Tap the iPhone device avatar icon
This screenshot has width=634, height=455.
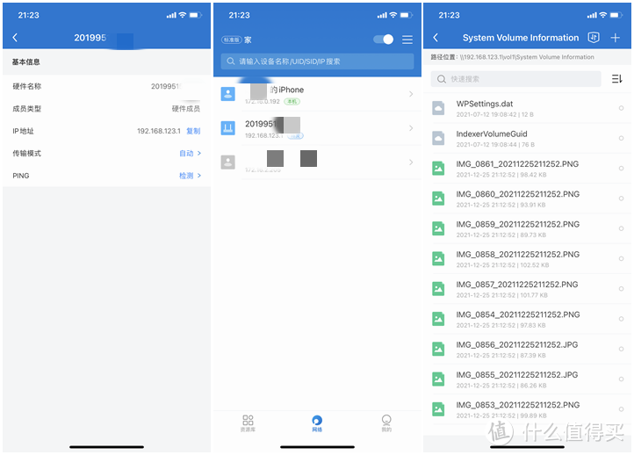(228, 94)
